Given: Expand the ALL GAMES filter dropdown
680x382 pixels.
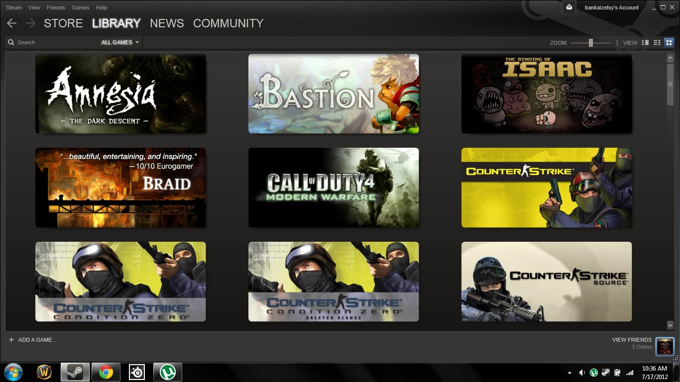Looking at the screenshot, I should pos(120,42).
